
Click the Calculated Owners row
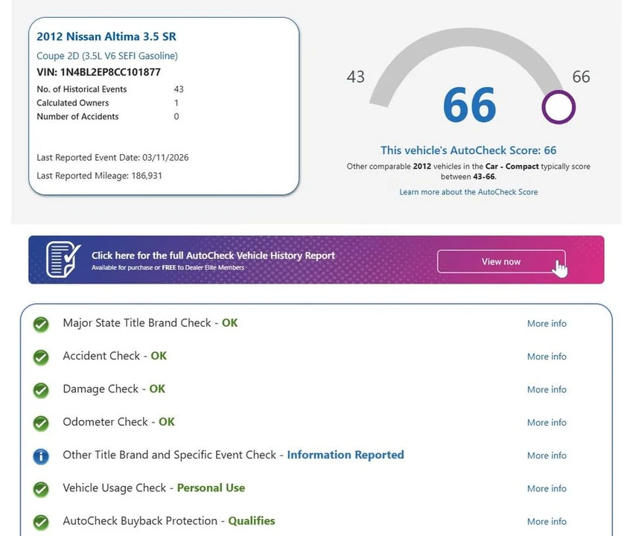108,103
